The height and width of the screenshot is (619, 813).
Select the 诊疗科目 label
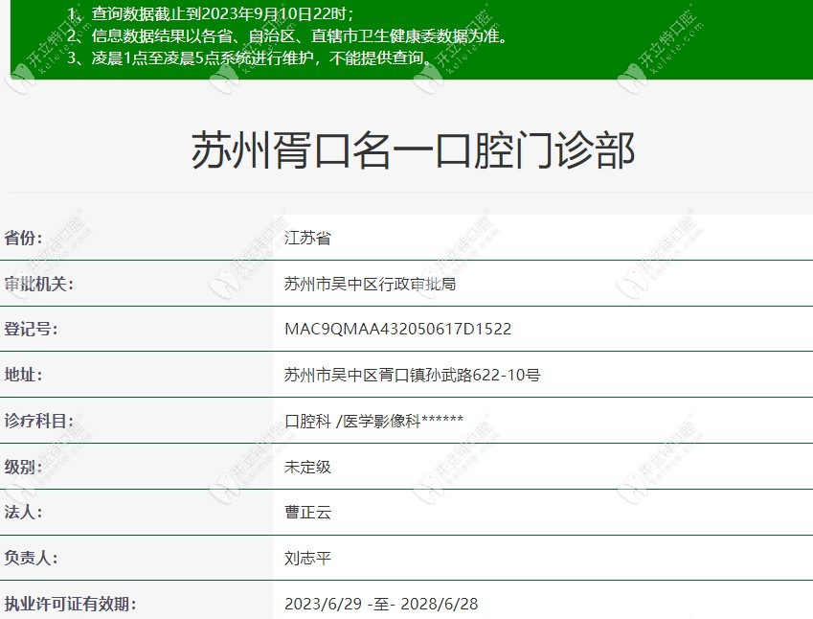click(x=39, y=421)
